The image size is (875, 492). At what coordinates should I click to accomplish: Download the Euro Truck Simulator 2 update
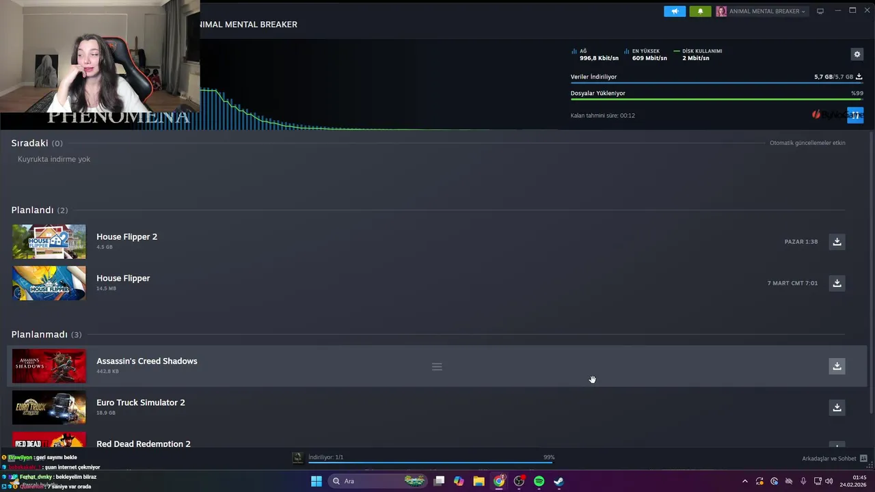(x=837, y=407)
